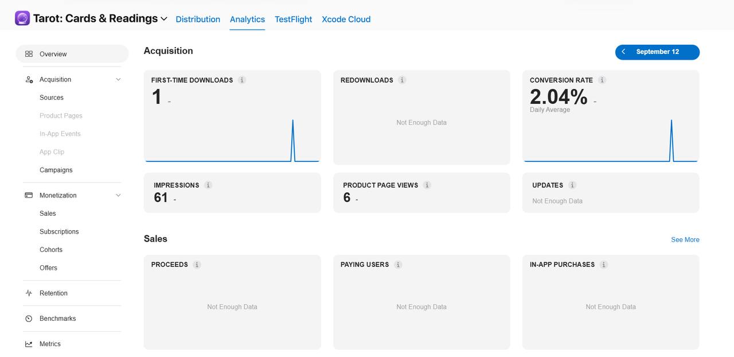Click the FIRST-TIME DOWNLOADS card title
This screenshot has height=357, width=734.
point(192,80)
